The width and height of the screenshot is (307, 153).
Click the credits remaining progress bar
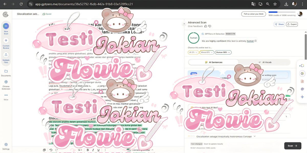pyautogui.click(x=282, y=12)
